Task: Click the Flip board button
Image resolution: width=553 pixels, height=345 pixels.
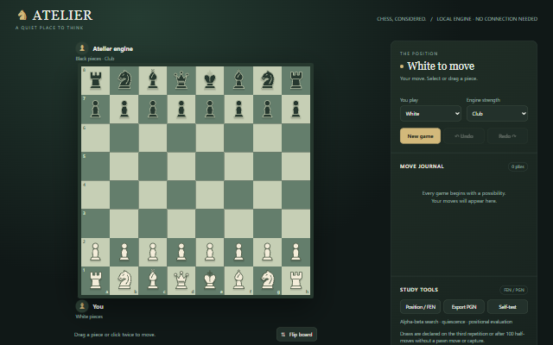Action: (296, 335)
